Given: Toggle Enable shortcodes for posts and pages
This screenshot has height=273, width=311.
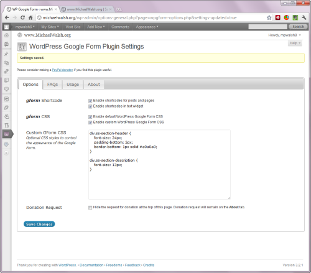Looking at the screenshot, I should [x=90, y=101].
